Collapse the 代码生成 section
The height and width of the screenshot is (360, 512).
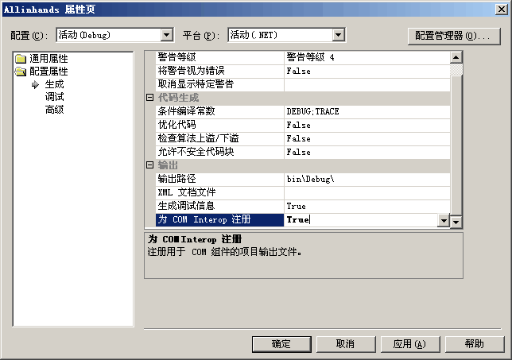click(149, 97)
